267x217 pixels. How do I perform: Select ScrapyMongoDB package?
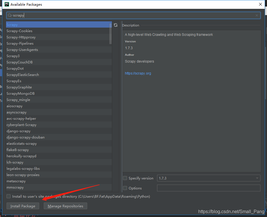tap(59, 93)
